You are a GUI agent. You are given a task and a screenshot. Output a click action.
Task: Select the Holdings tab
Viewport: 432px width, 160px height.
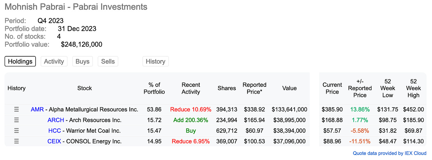[x=20, y=61]
